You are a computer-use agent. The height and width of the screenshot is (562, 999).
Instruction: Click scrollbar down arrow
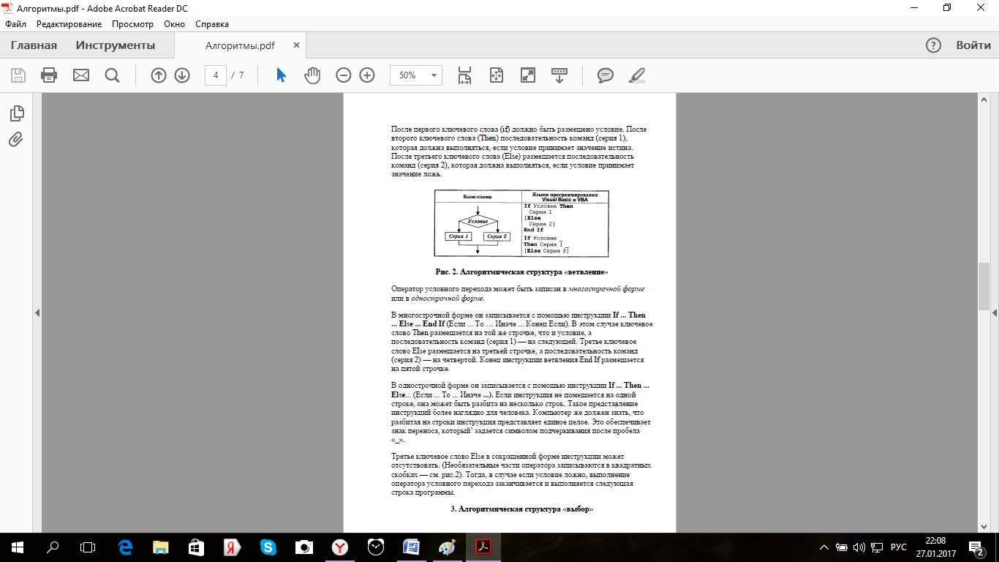click(984, 526)
